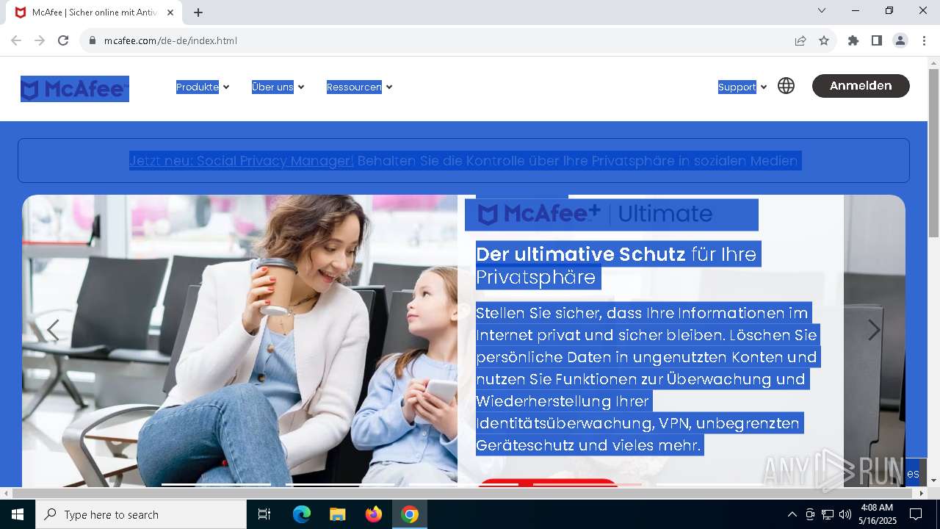Open the volume control in the tray

pyautogui.click(x=845, y=514)
